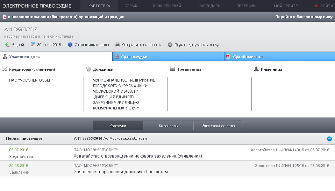Screen dimensions: 335x191
Task: Select the 'Календарь' view button below participants
Action: [168, 126]
